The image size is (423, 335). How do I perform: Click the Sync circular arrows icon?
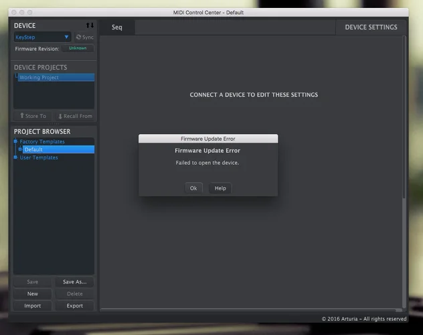(x=78, y=37)
